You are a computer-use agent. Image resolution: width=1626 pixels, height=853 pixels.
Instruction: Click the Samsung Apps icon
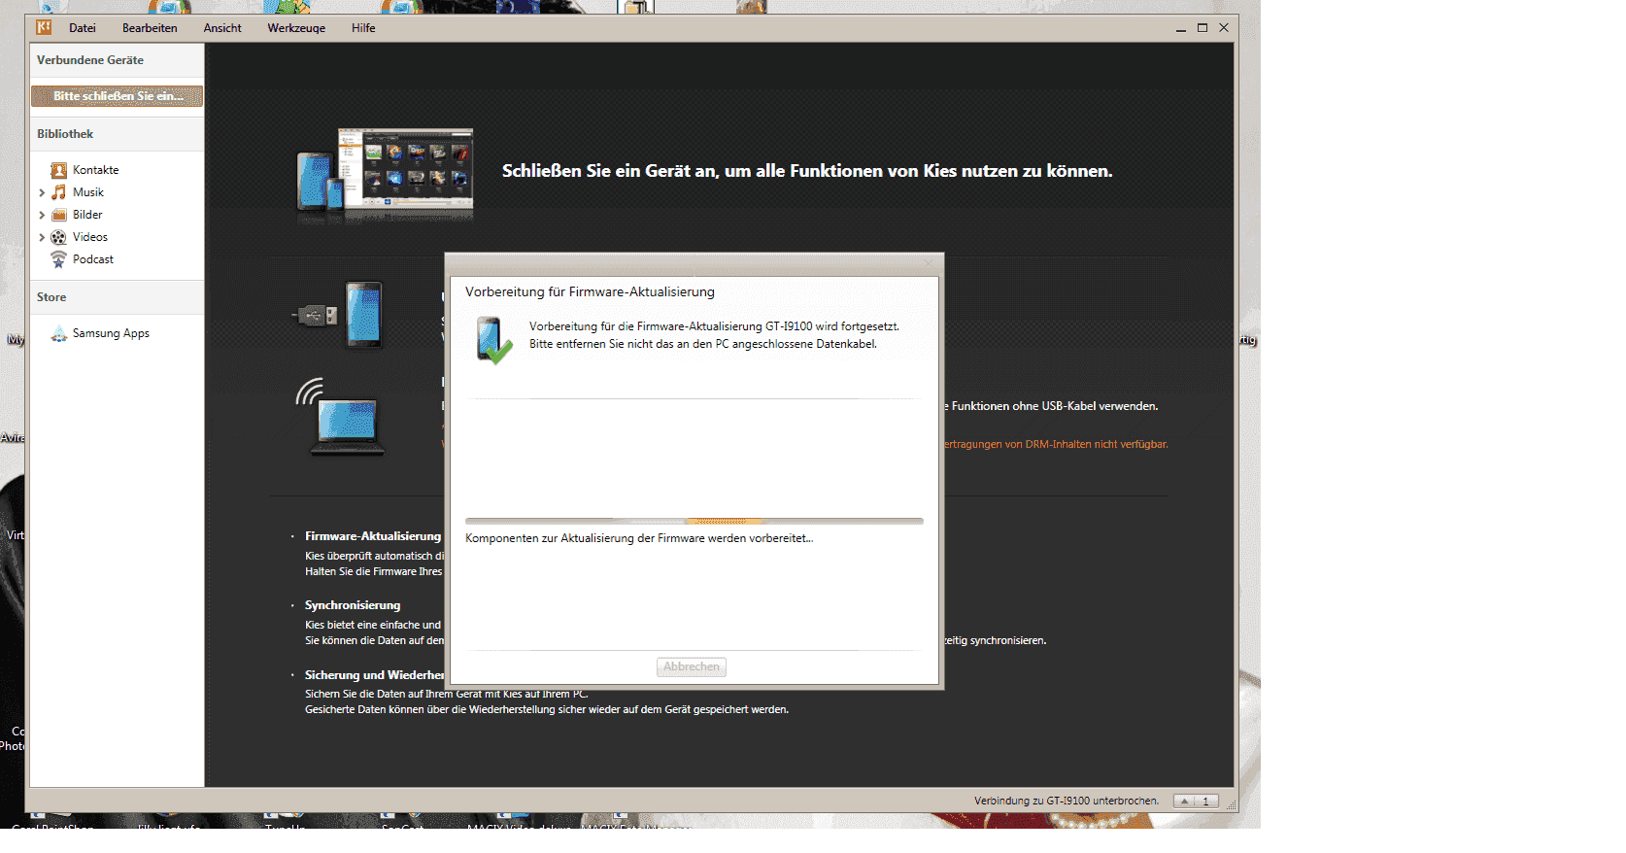[59, 333]
